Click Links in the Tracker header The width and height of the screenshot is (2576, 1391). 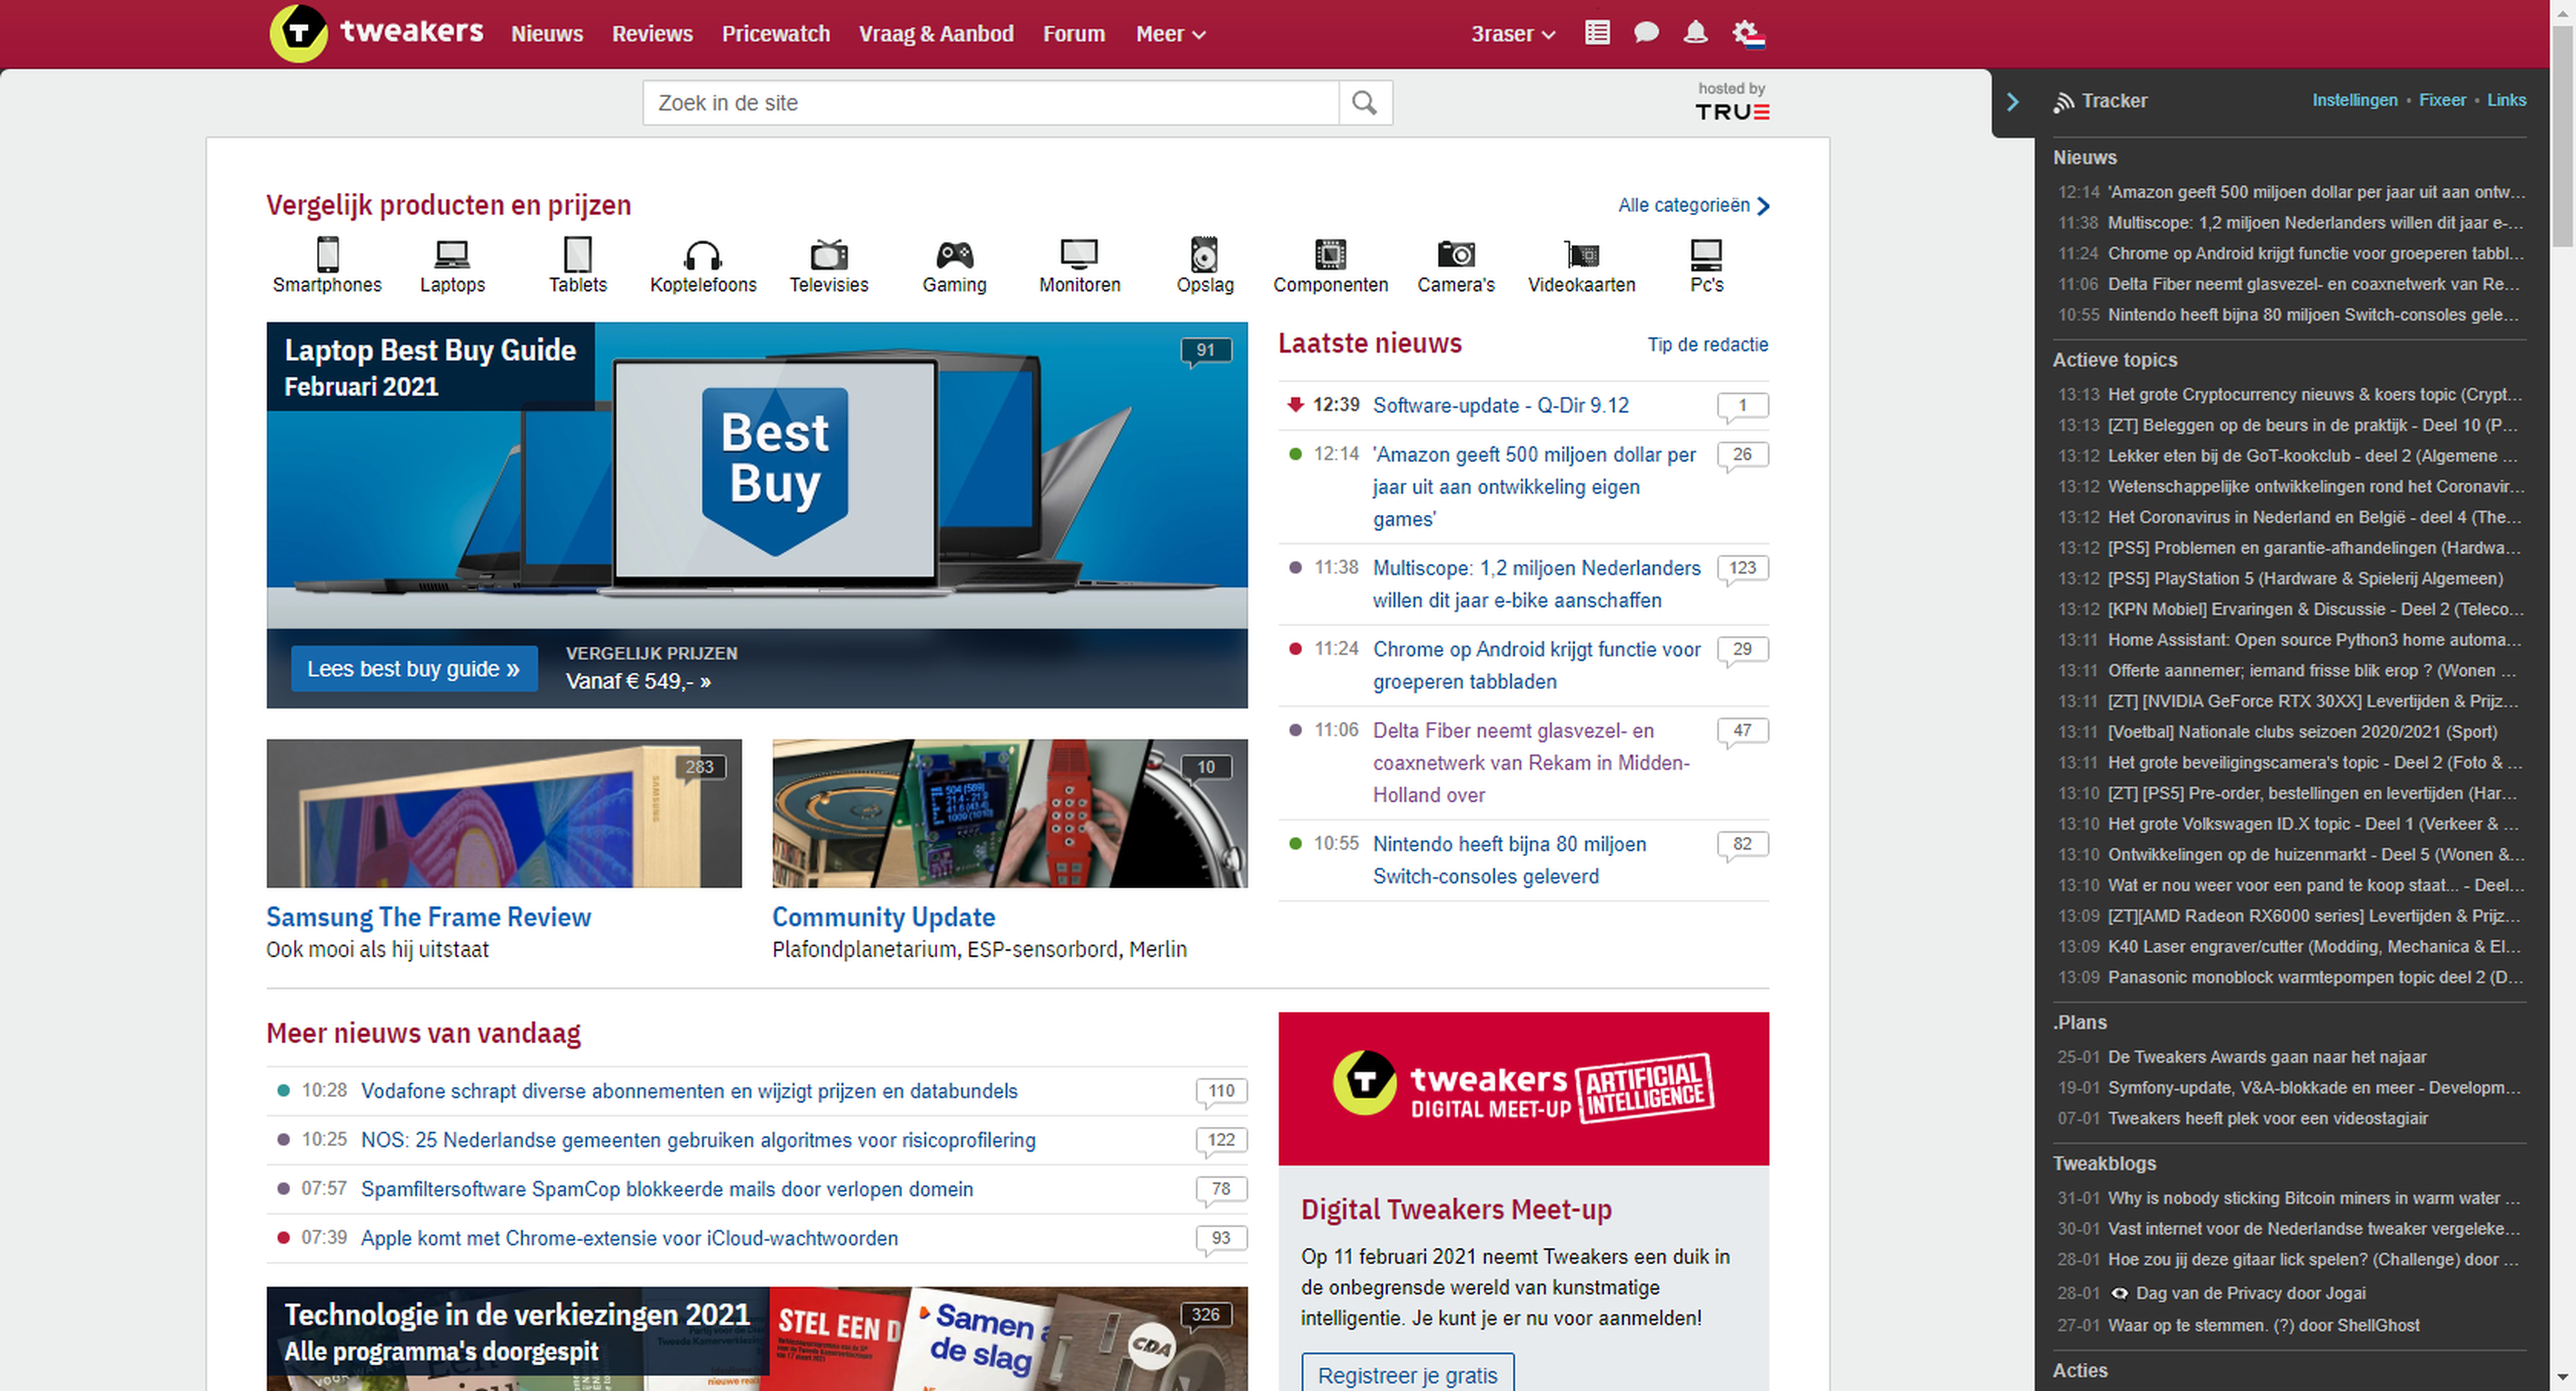(2507, 100)
